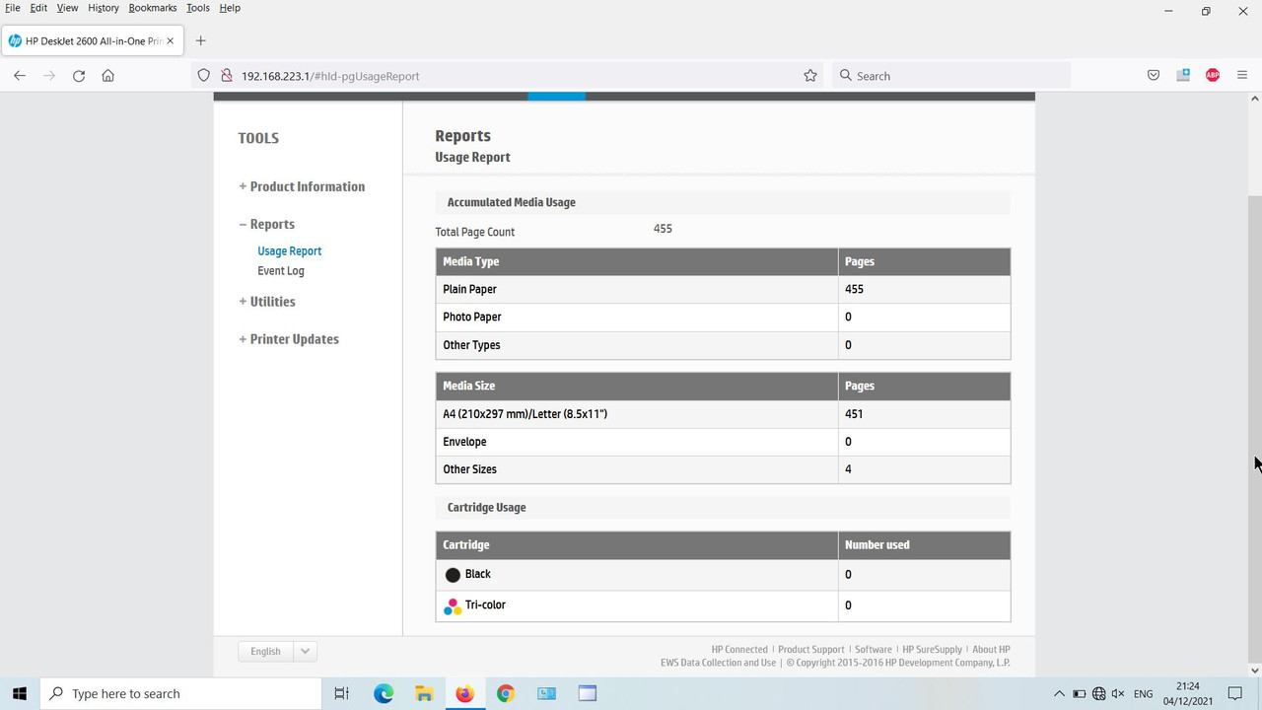Open the Bookmarks menu
The image size is (1262, 710).
point(153,8)
